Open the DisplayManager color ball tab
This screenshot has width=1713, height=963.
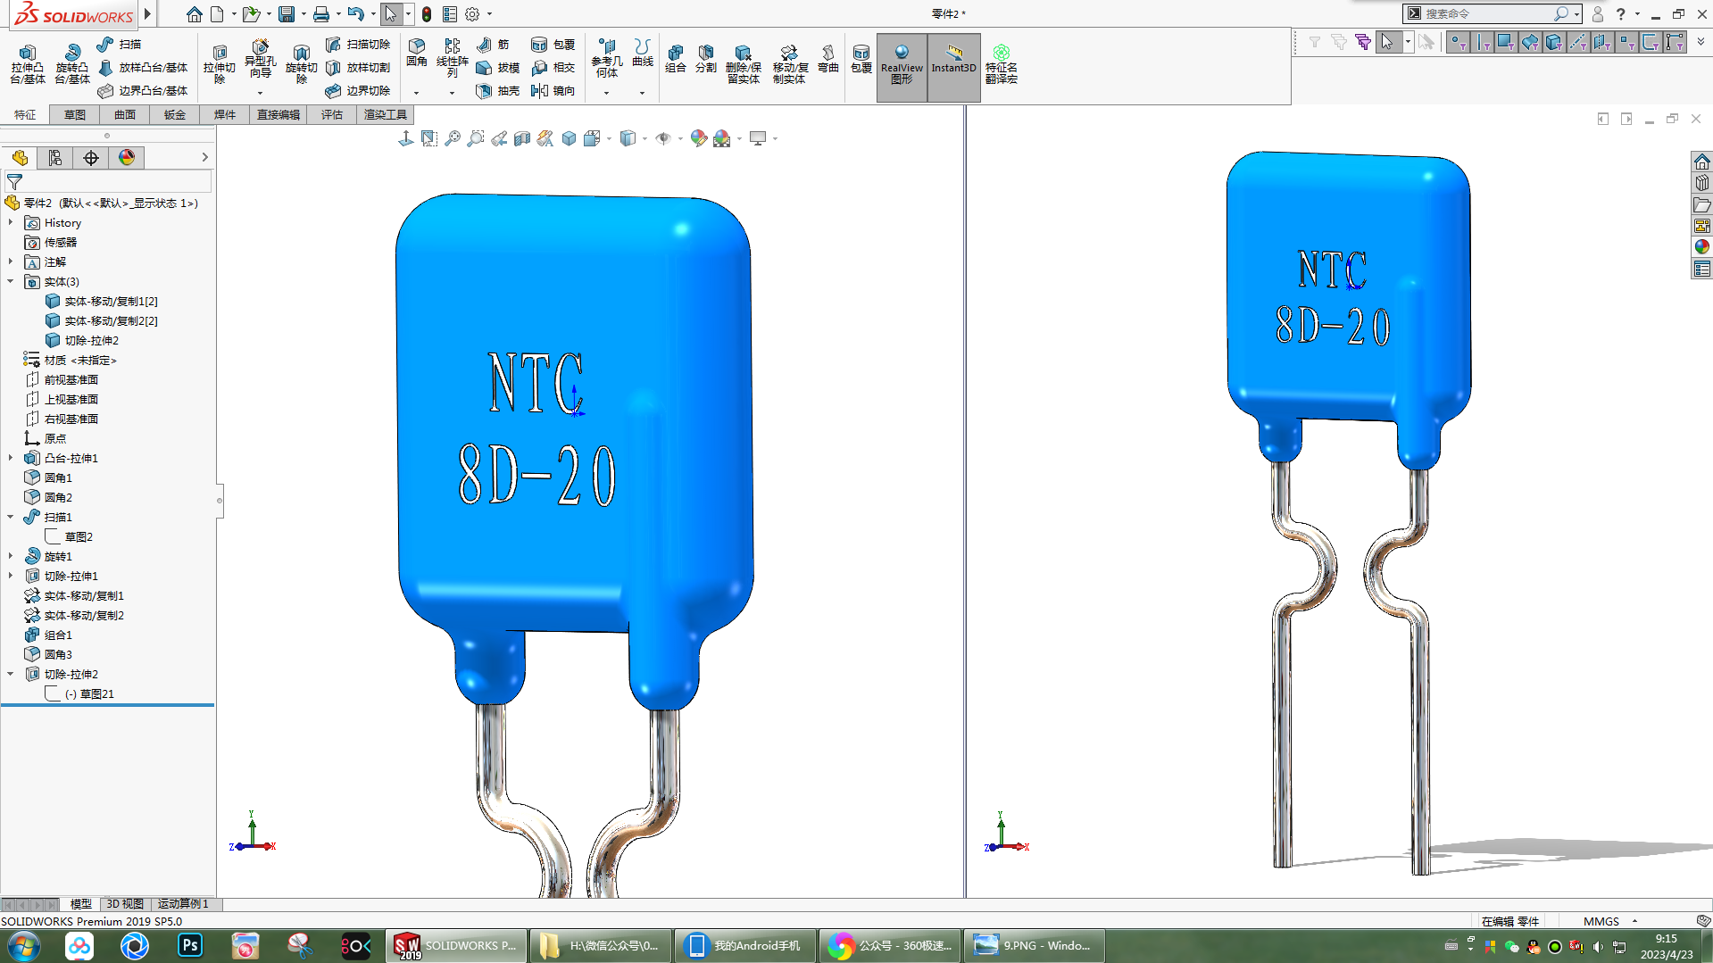(x=127, y=157)
